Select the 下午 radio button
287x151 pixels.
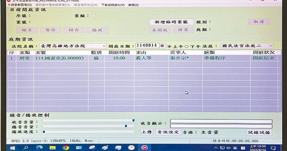coord(187,46)
